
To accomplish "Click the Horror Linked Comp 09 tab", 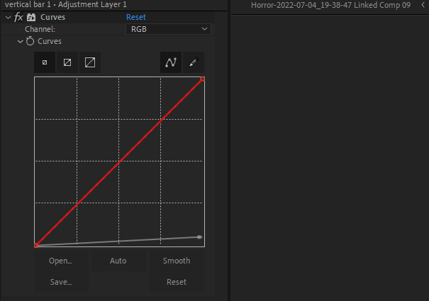I will pos(330,5).
